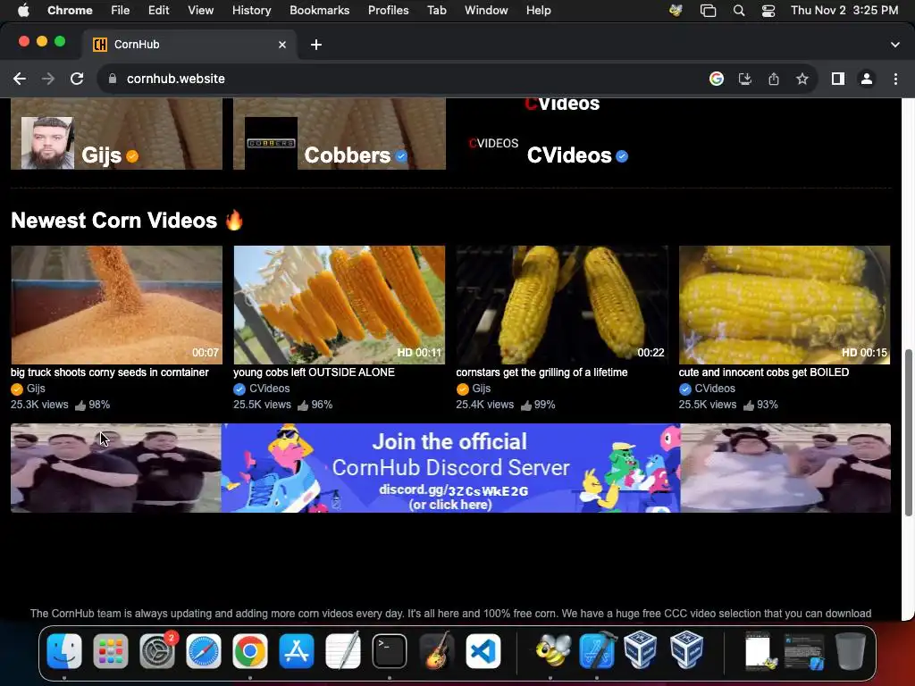Open the first VirtualBox dock icon
The height and width of the screenshot is (686, 915).
tap(640, 651)
